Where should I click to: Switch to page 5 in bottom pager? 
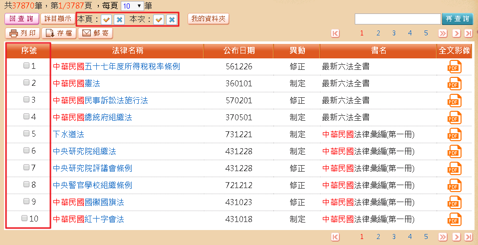pyautogui.click(x=426, y=237)
